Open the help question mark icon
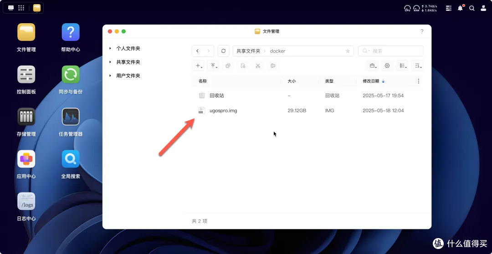 pyautogui.click(x=422, y=31)
